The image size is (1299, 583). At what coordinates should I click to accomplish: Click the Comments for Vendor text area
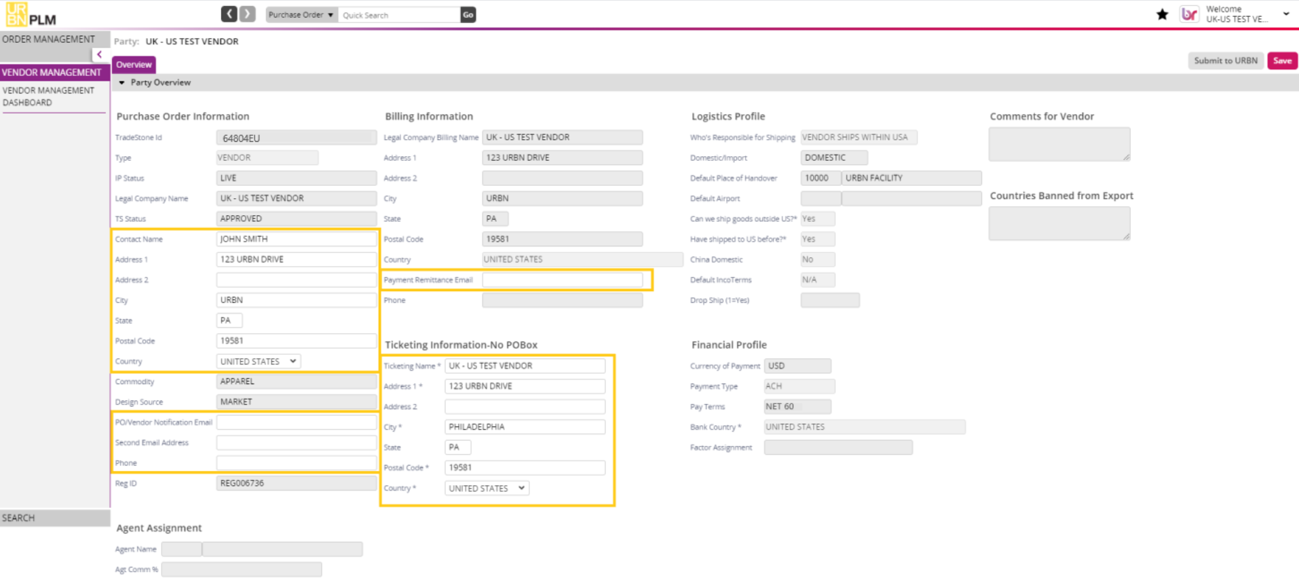1059,144
